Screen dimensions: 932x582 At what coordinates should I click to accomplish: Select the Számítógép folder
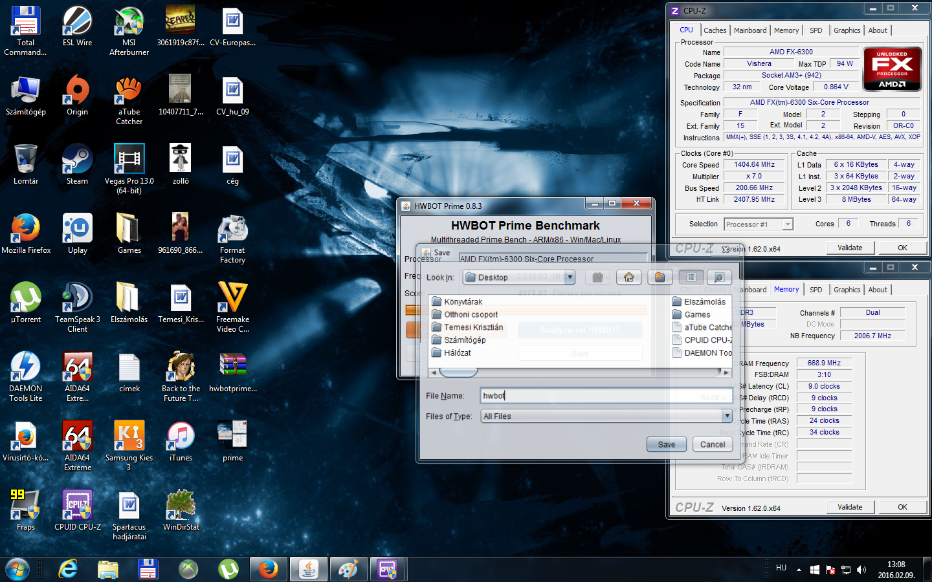458,340
